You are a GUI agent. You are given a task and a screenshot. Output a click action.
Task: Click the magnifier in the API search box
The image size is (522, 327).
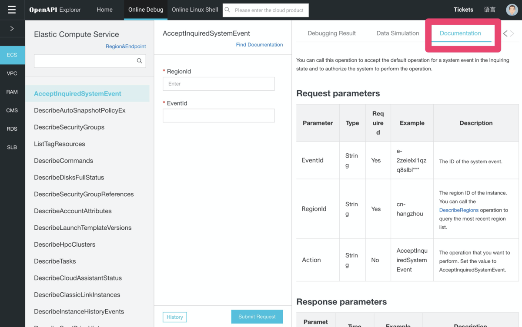[139, 61]
